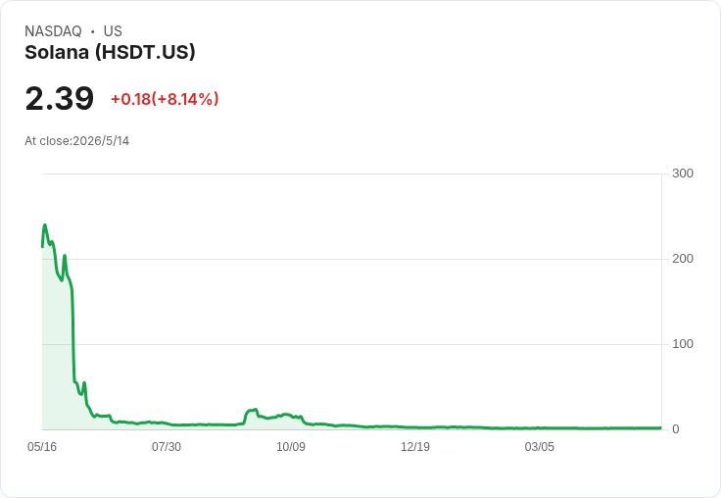Click the 200 price axis label

[683, 259]
